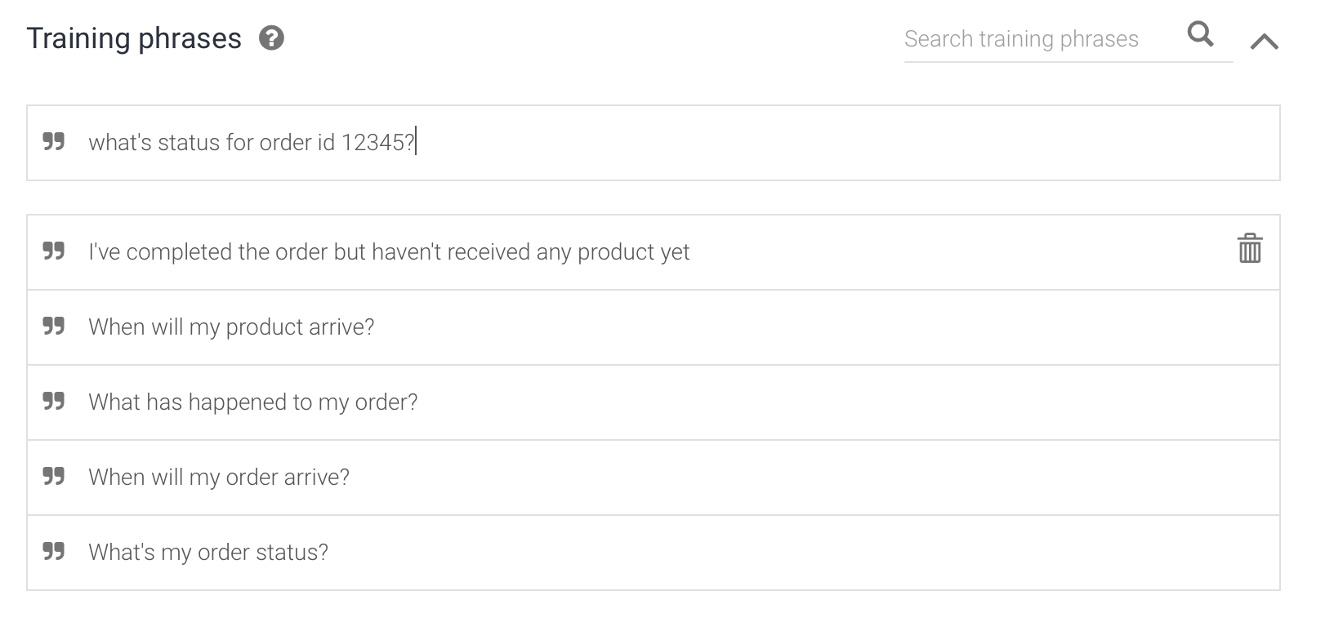The height and width of the screenshot is (622, 1325).
Task: Select phrase "When will my order arrive?"
Action: tap(219, 478)
